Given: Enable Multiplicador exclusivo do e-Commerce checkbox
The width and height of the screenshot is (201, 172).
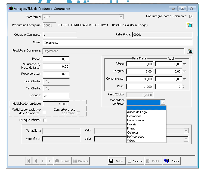Looking at the screenshot, I should pyautogui.click(x=44, y=112).
